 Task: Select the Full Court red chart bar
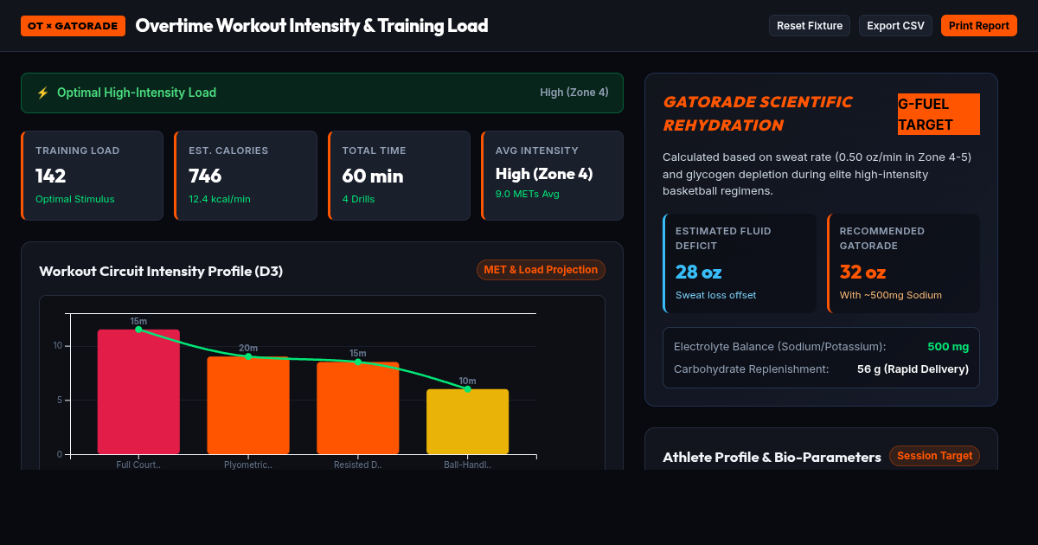pos(138,392)
